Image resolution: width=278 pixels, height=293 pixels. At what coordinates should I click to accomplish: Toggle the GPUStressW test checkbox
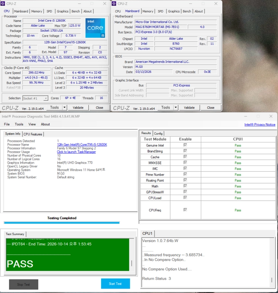tap(185, 192)
